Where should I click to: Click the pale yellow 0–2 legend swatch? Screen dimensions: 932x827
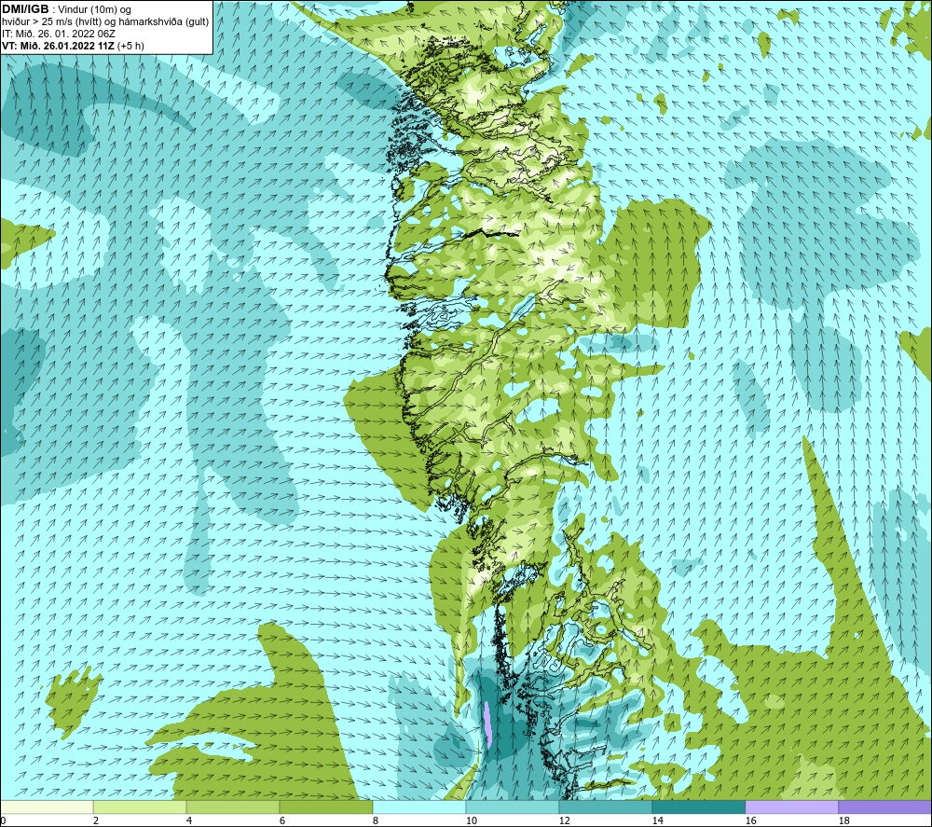click(x=47, y=806)
